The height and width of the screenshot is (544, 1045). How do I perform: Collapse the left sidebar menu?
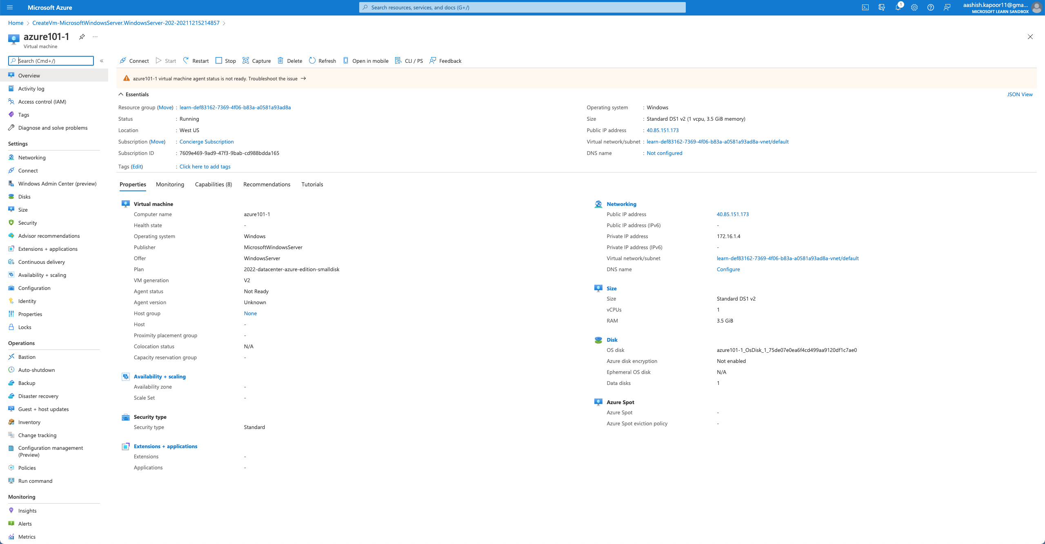point(102,61)
